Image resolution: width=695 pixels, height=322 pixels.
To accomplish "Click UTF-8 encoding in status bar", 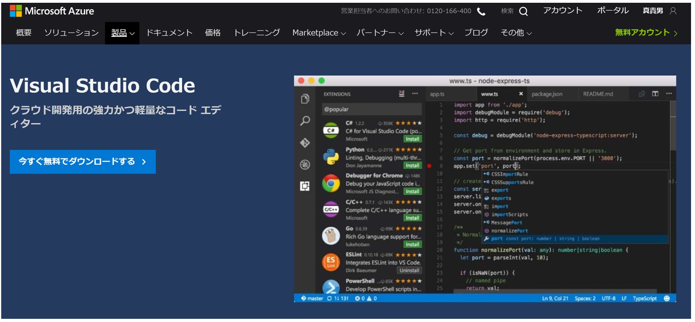I will coord(609,299).
